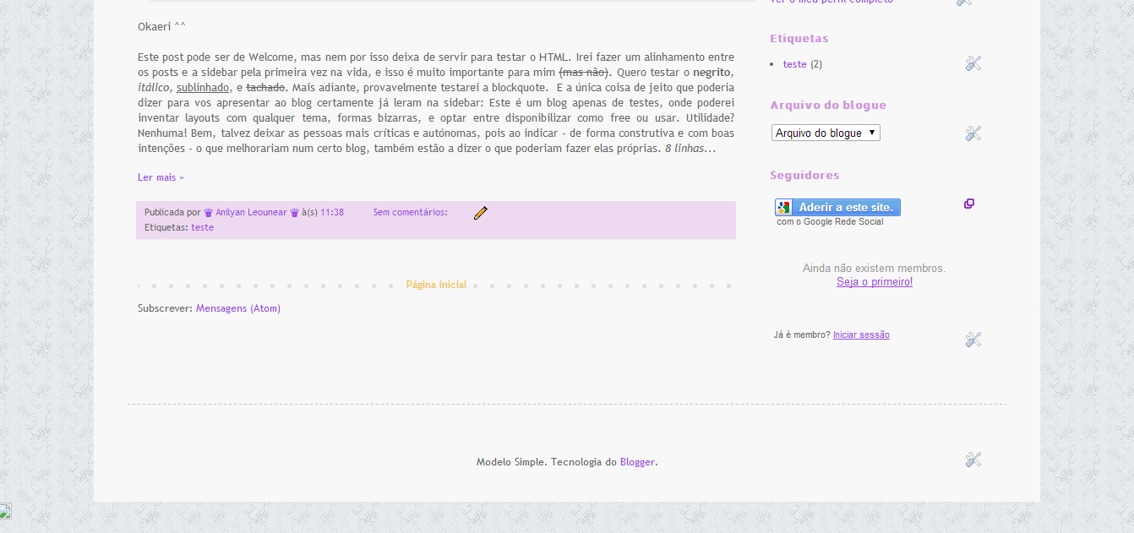
Task: Click the bold word negrito
Action: pyautogui.click(x=712, y=73)
